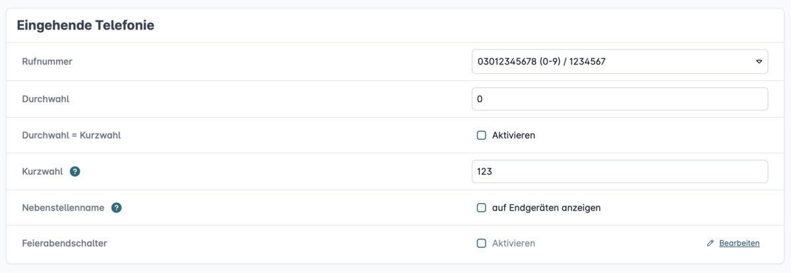791x273 pixels.
Task: Click the Kurzwahl label text
Action: [43, 172]
